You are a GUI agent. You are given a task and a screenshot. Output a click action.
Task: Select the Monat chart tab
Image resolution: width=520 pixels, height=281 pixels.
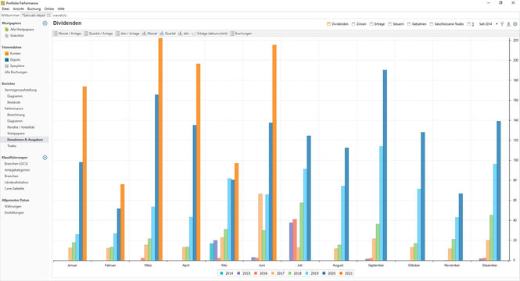149,34
